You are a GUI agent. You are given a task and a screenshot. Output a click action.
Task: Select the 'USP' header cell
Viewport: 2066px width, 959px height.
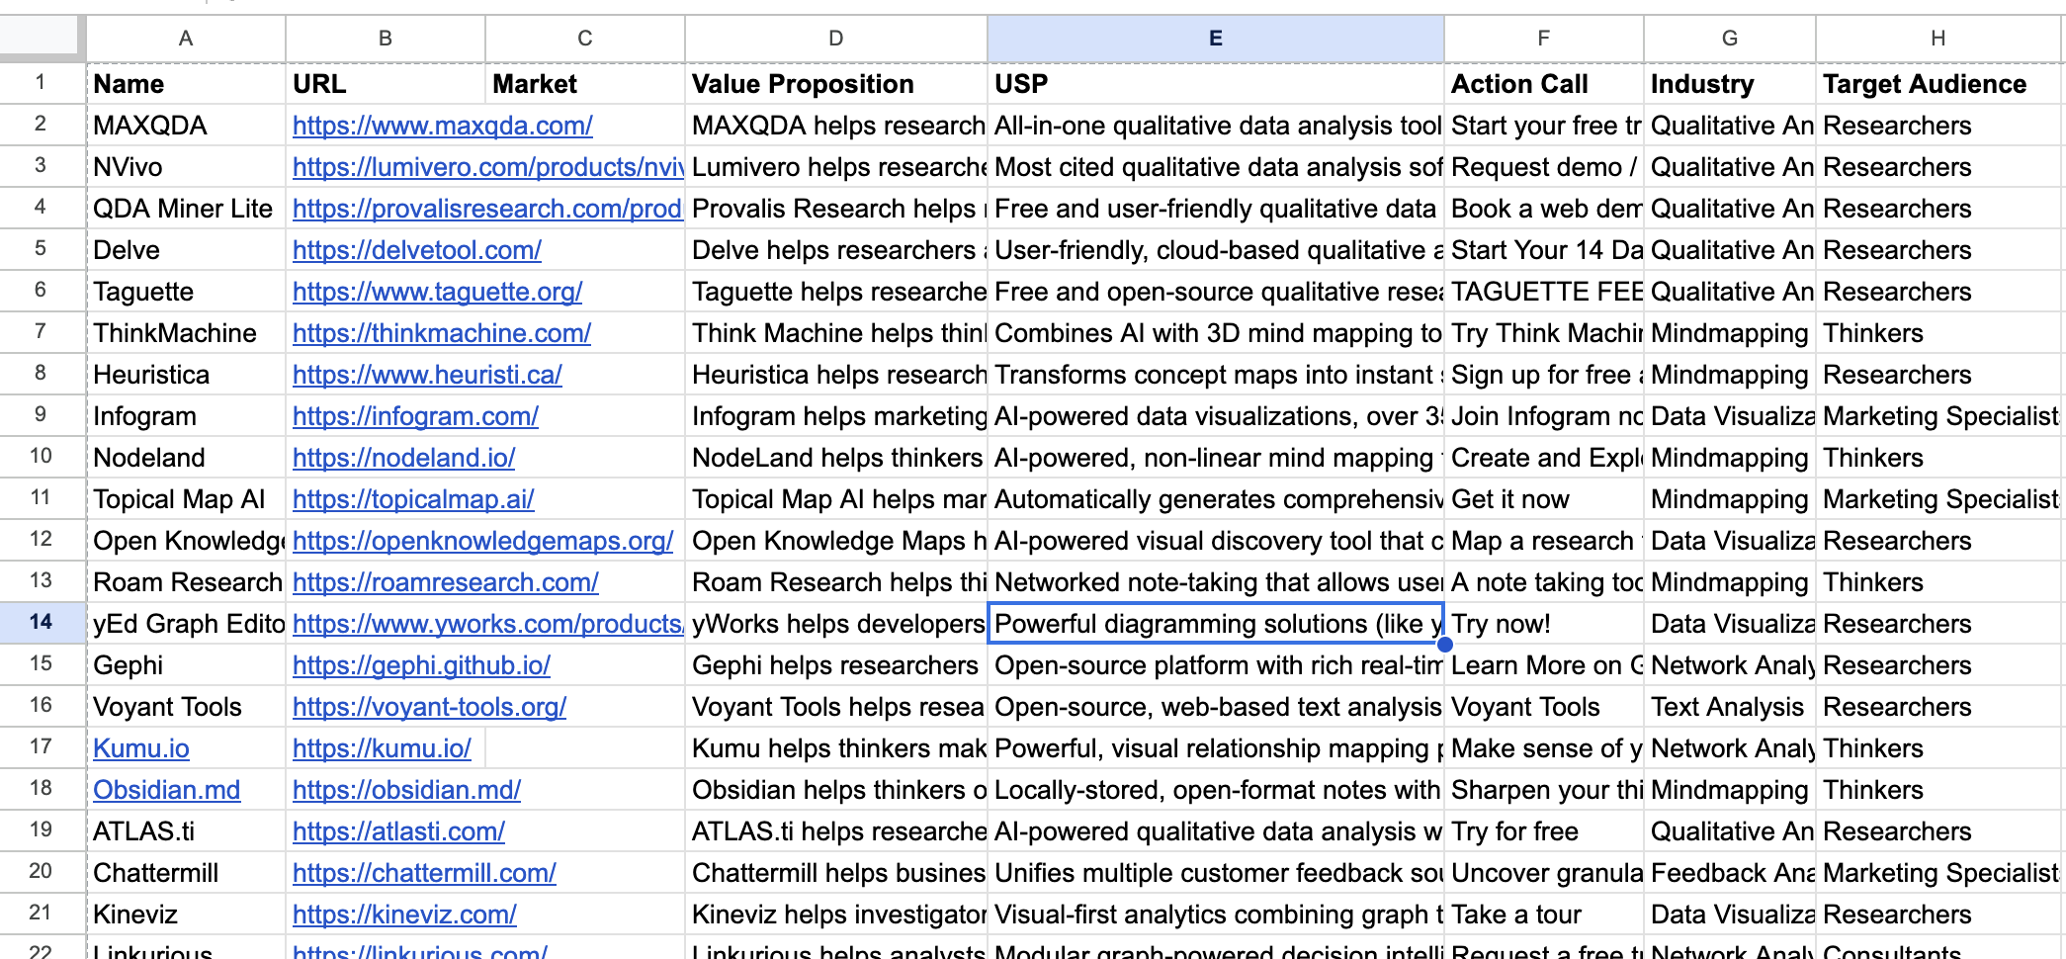coord(1215,84)
